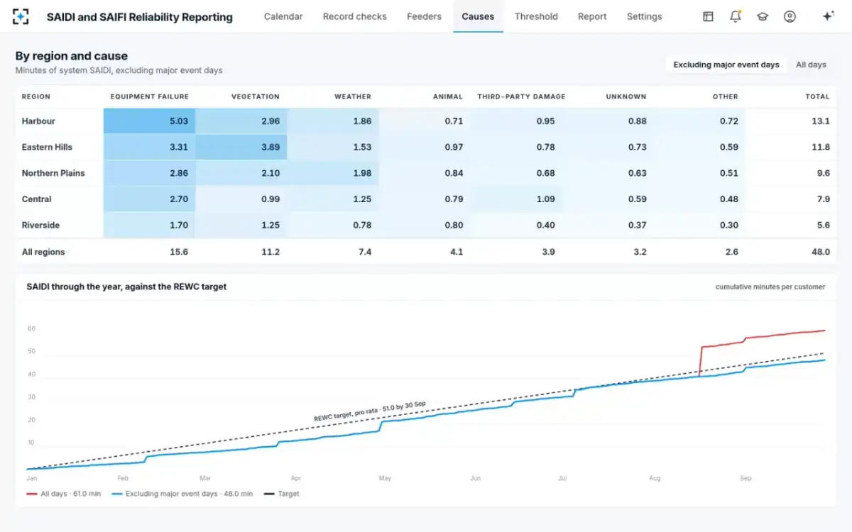852x532 pixels.
Task: Click the Third-Party Damage column header
Action: click(x=521, y=96)
